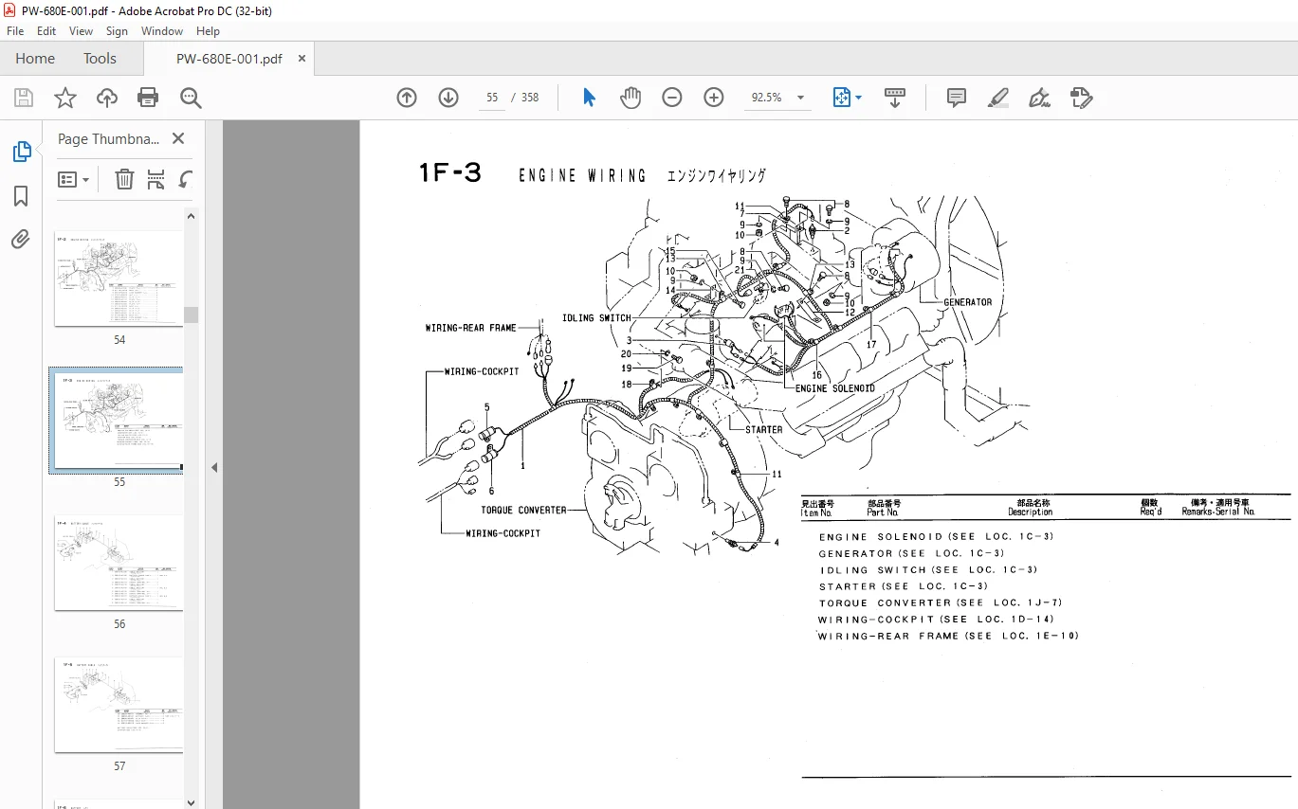Click the 'Description' table header
Image resolution: width=1298 pixels, height=809 pixels.
coord(1030,512)
